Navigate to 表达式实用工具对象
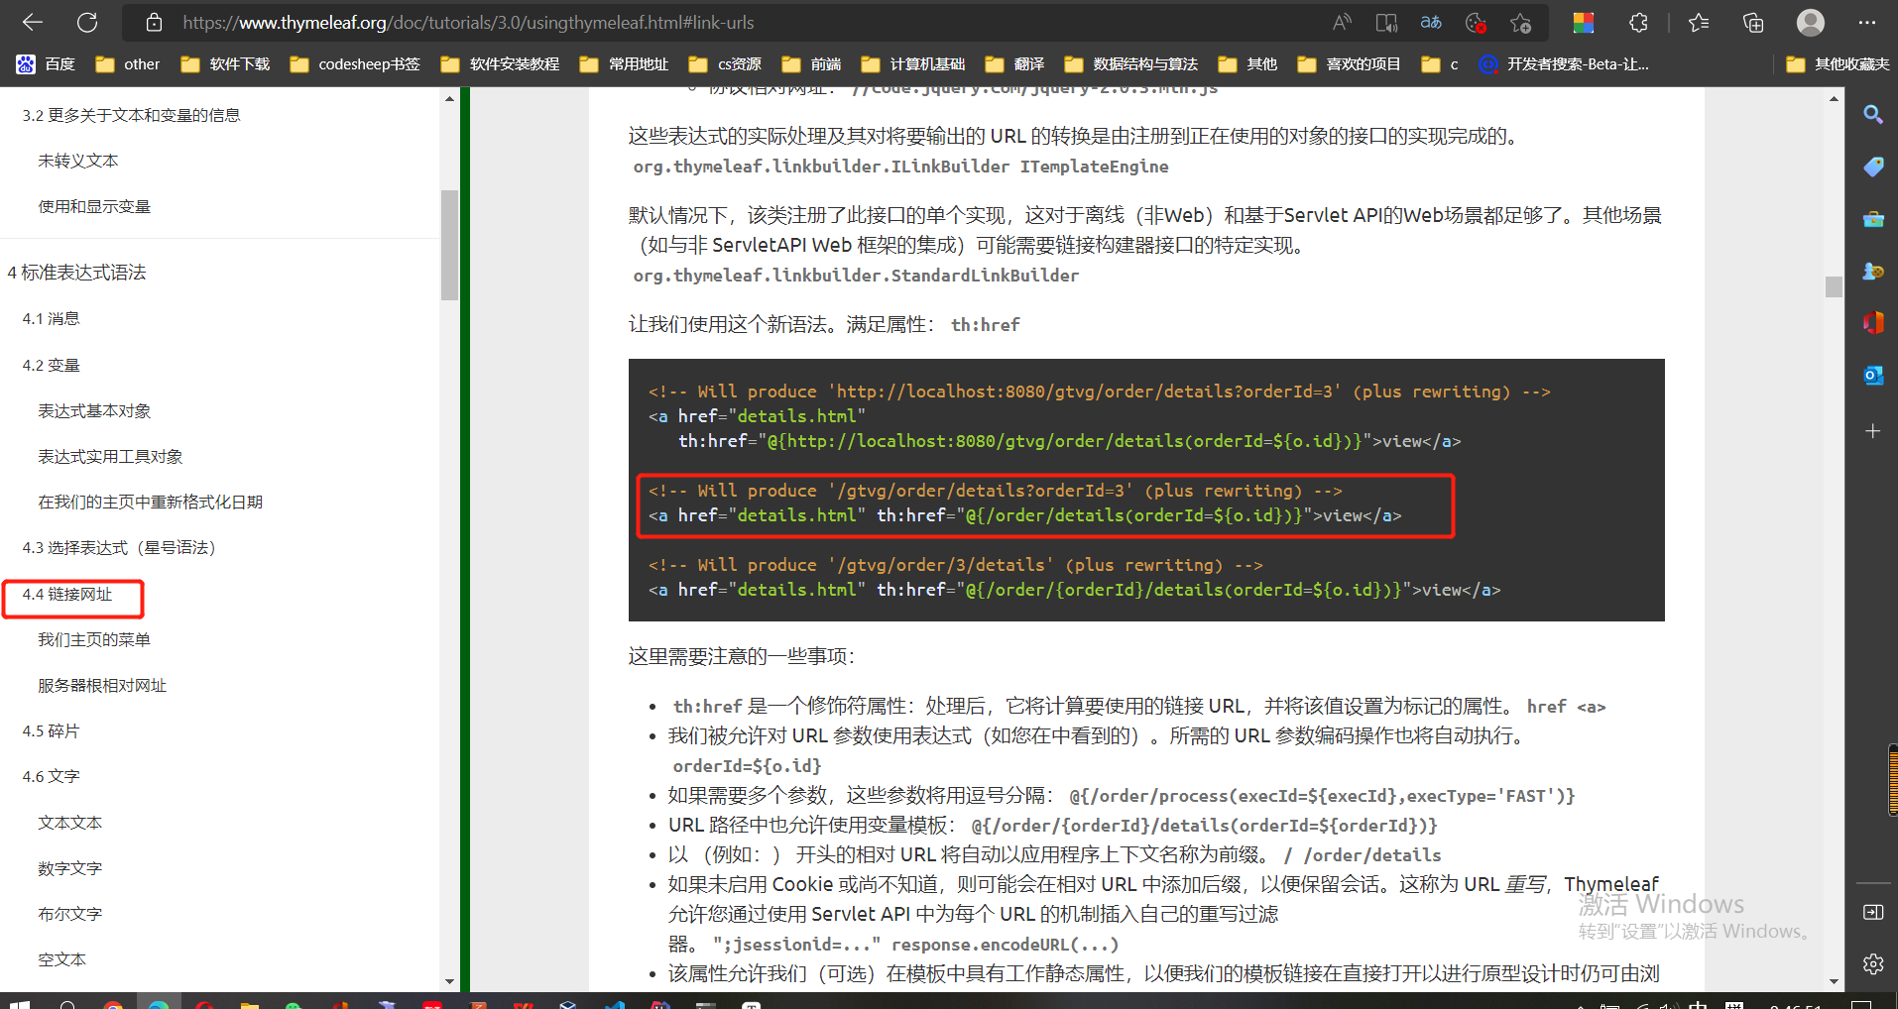This screenshot has height=1009, width=1898. tap(110, 456)
